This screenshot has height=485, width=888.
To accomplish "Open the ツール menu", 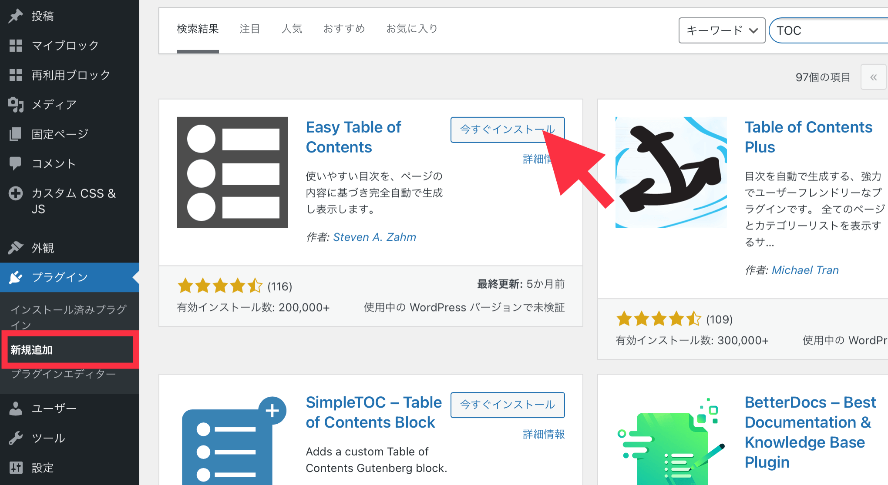I will point(70,438).
